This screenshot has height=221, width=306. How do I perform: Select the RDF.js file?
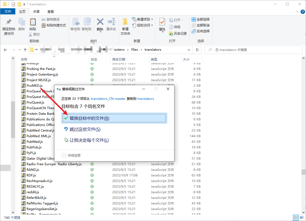pos(31,175)
